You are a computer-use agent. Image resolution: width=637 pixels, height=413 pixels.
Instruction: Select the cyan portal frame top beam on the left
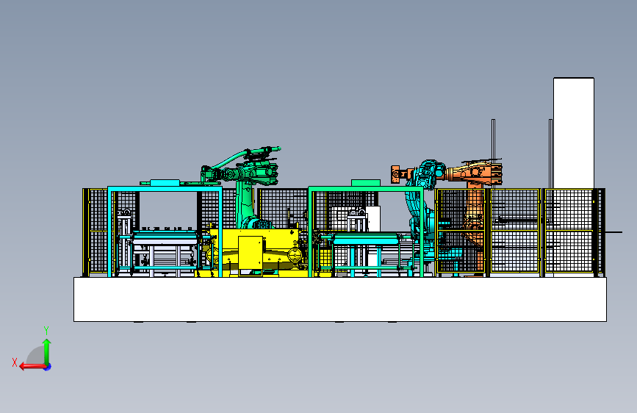tap(165, 189)
